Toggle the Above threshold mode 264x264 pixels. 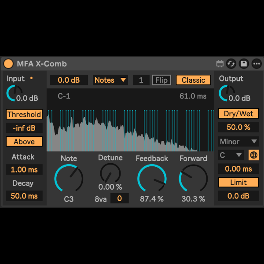(24, 142)
